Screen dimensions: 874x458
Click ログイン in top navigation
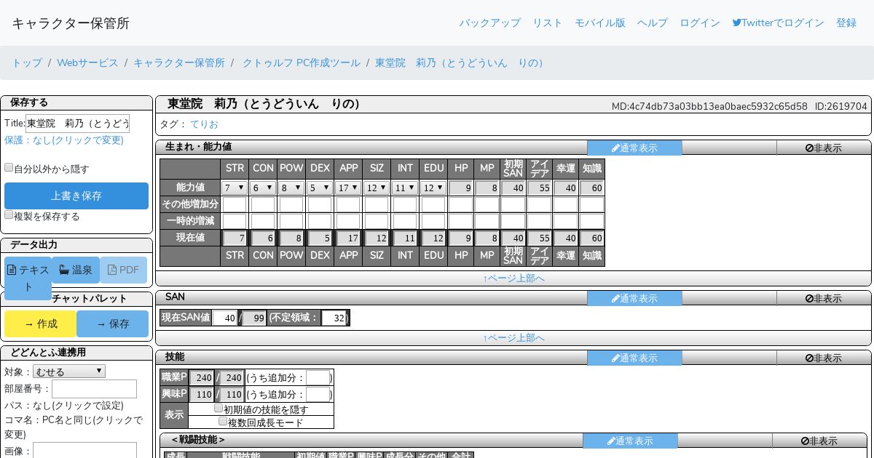tap(699, 23)
